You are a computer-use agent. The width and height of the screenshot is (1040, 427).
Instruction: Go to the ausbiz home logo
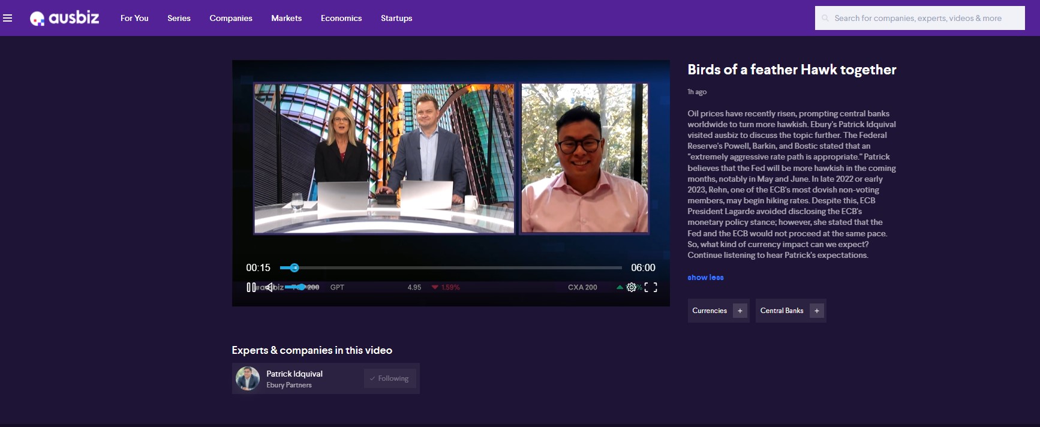65,18
